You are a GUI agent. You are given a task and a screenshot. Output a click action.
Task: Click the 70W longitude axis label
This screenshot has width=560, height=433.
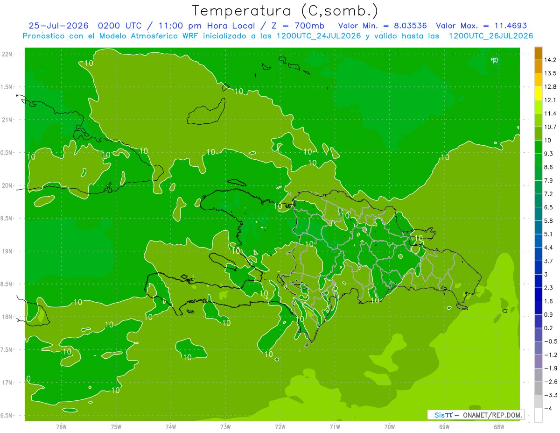coord(390,427)
